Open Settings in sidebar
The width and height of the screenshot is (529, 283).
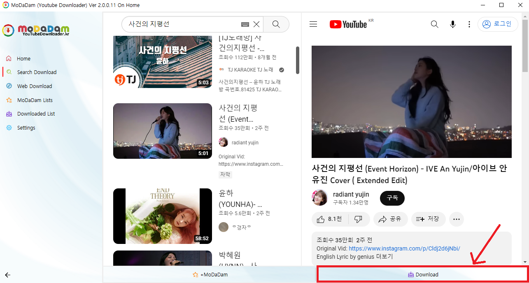[26, 128]
